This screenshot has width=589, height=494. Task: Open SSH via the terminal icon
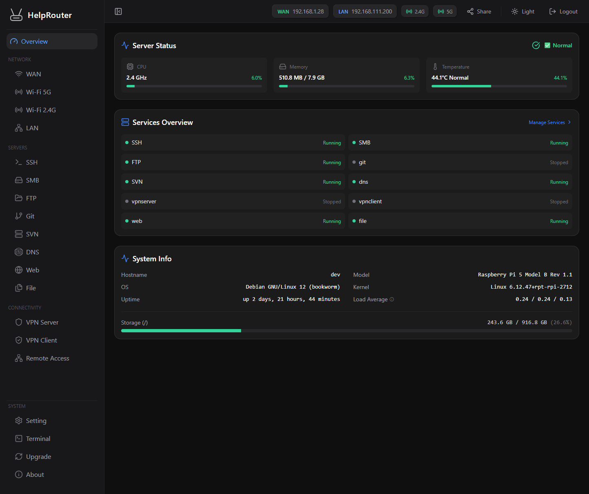coord(19,162)
